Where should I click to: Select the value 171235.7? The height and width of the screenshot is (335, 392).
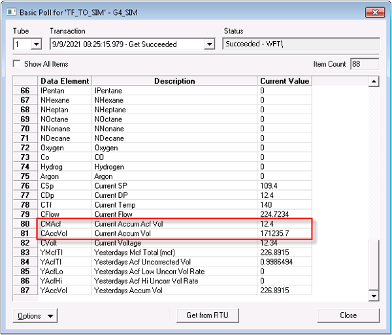pos(284,233)
